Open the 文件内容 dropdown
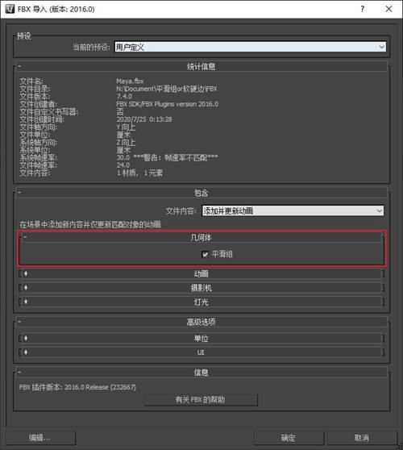 click(x=293, y=210)
